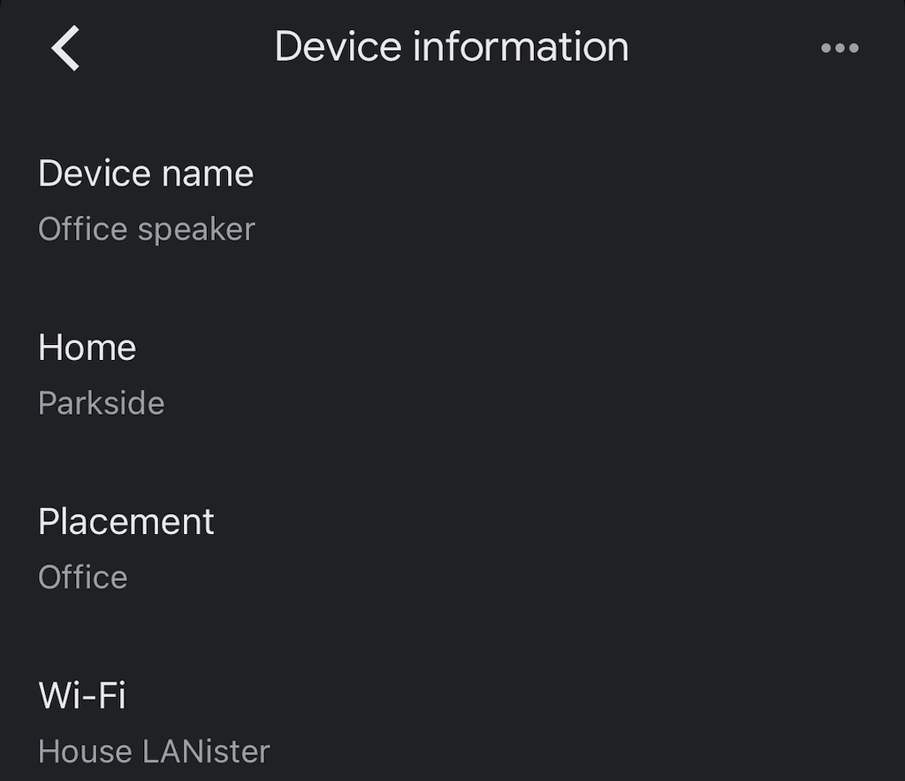Click the word "Office" in "Office speaker"
905x781 pixels.
pos(83,229)
